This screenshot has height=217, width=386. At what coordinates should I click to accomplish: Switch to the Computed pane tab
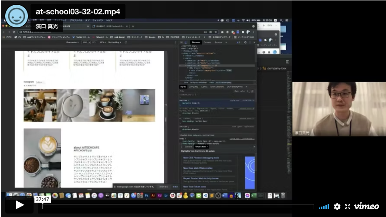coord(193,87)
